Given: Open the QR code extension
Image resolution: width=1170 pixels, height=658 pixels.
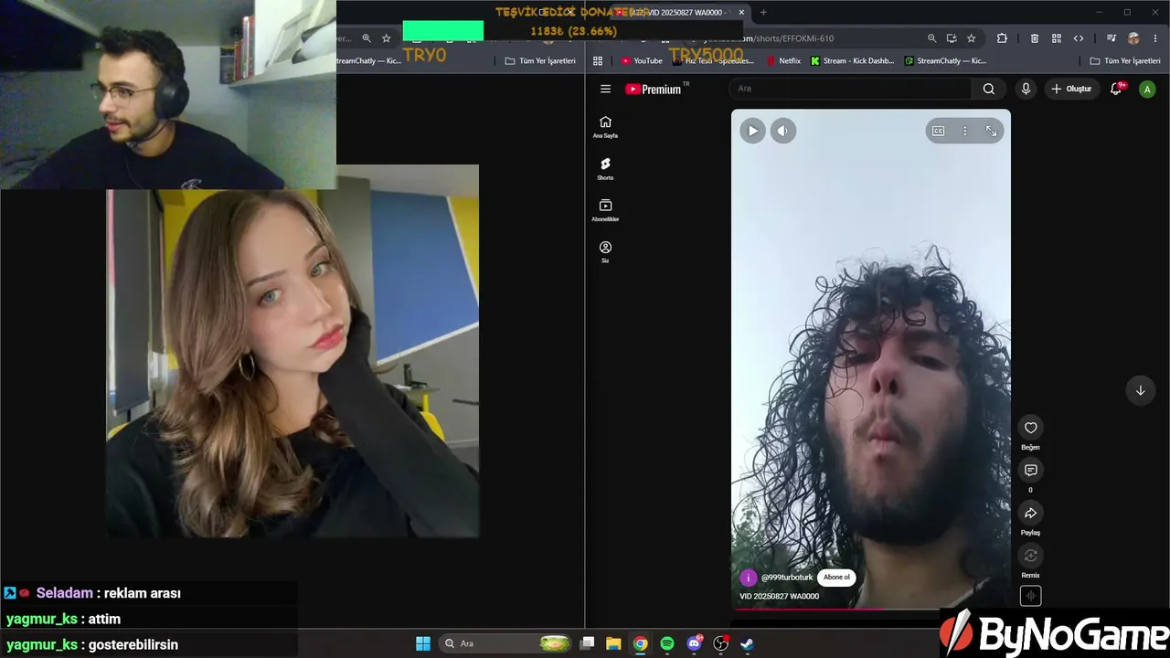Looking at the screenshot, I should (x=1057, y=38).
